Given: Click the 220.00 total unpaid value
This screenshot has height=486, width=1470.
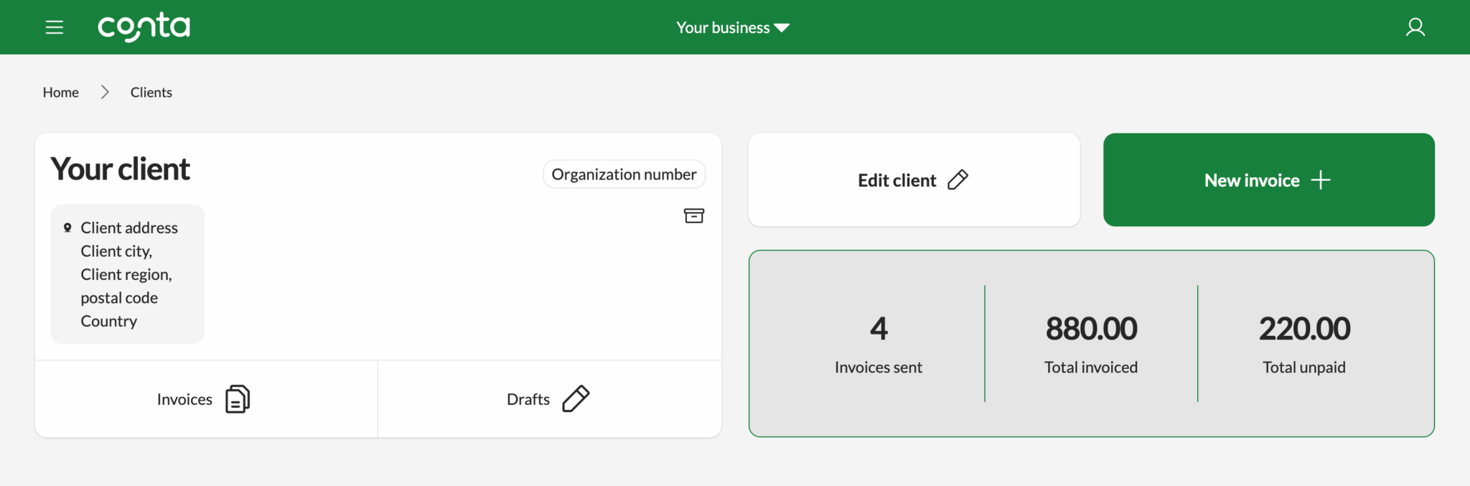Looking at the screenshot, I should pyautogui.click(x=1304, y=329).
